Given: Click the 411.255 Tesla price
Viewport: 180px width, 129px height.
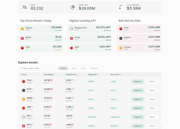Looking at the screenshot, I should coord(57,47).
